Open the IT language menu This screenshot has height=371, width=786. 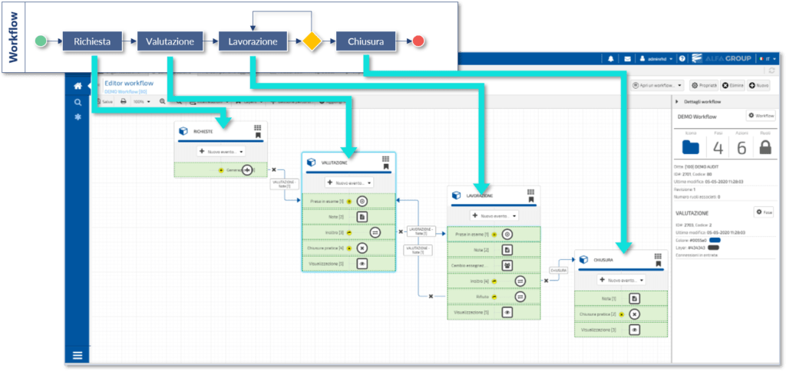tap(768, 59)
